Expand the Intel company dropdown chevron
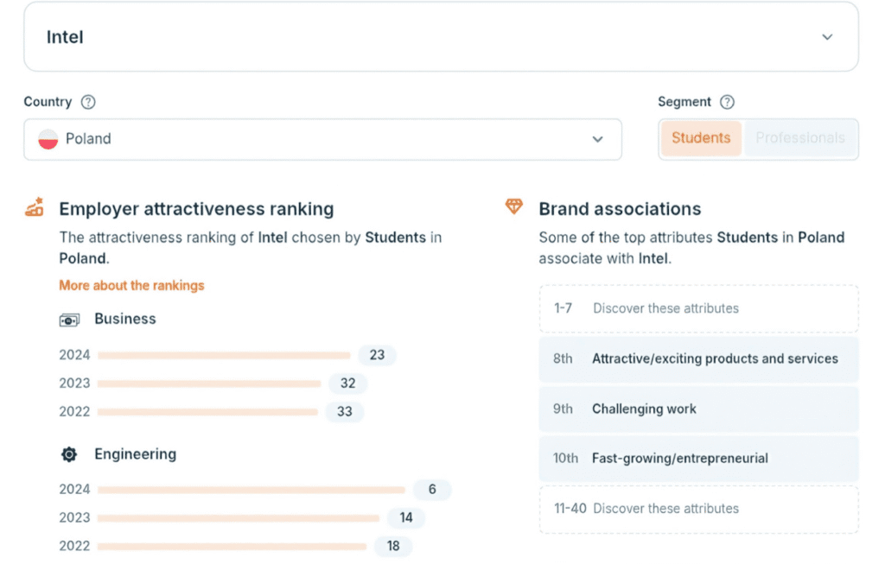The image size is (885, 564). pyautogui.click(x=827, y=37)
